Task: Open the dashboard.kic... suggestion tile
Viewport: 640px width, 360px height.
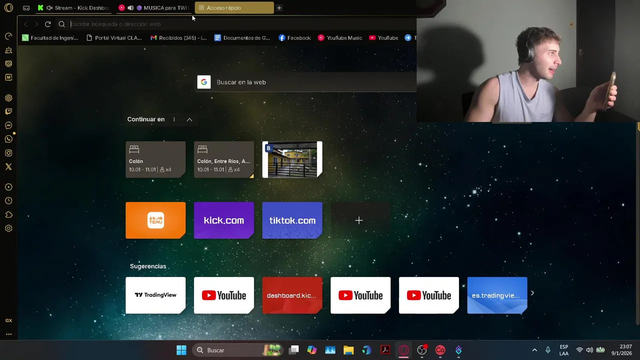Action: coord(292,295)
